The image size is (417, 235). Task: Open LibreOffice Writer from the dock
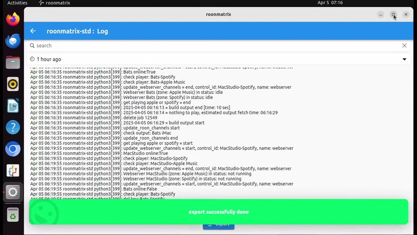pyautogui.click(x=13, y=106)
